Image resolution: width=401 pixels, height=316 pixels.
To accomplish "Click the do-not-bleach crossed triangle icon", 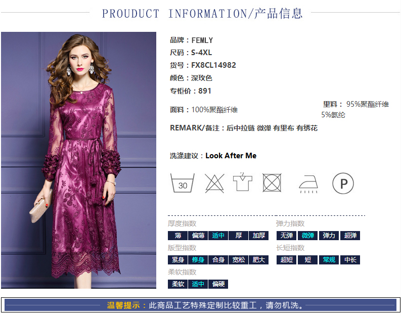I will click(214, 184).
